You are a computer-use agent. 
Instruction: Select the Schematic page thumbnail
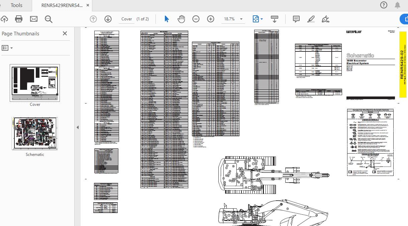[x=35, y=133]
